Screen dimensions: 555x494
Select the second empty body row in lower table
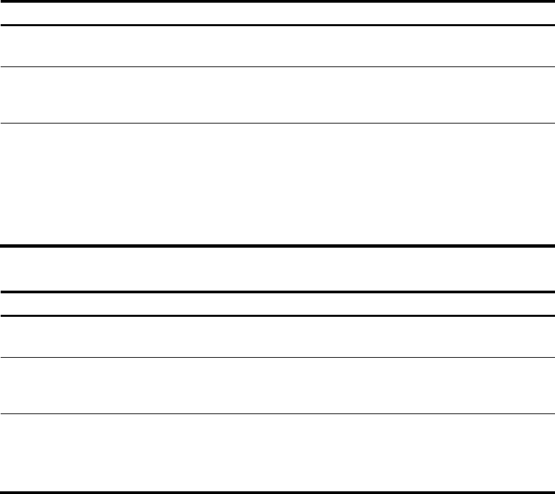[x=277, y=385]
